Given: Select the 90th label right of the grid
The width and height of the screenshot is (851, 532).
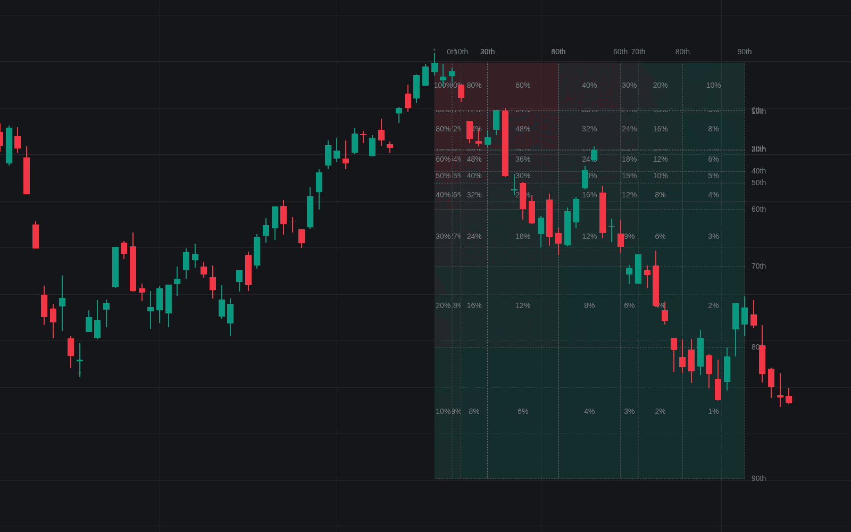Looking at the screenshot, I should tap(758, 478).
